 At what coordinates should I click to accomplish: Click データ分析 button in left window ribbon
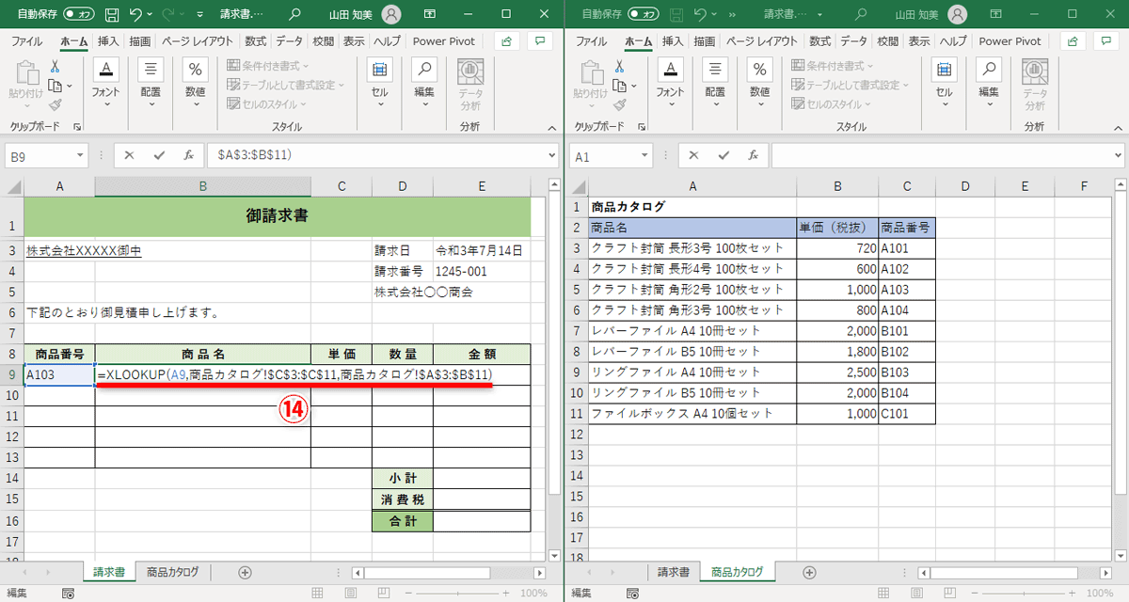(470, 84)
